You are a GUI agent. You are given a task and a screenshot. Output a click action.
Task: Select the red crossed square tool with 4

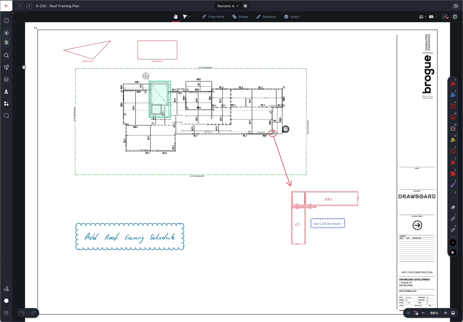[x=453, y=106]
